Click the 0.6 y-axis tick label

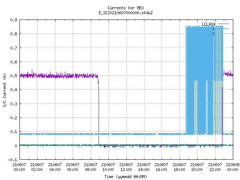13,62
